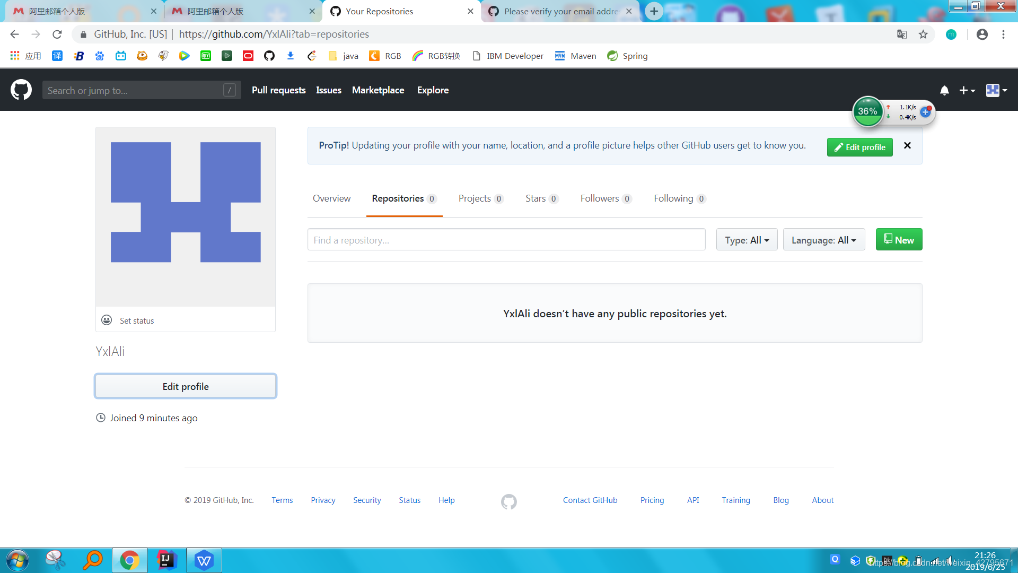The height and width of the screenshot is (573, 1018).
Task: Click the Find a repository search field
Action: coord(506,240)
